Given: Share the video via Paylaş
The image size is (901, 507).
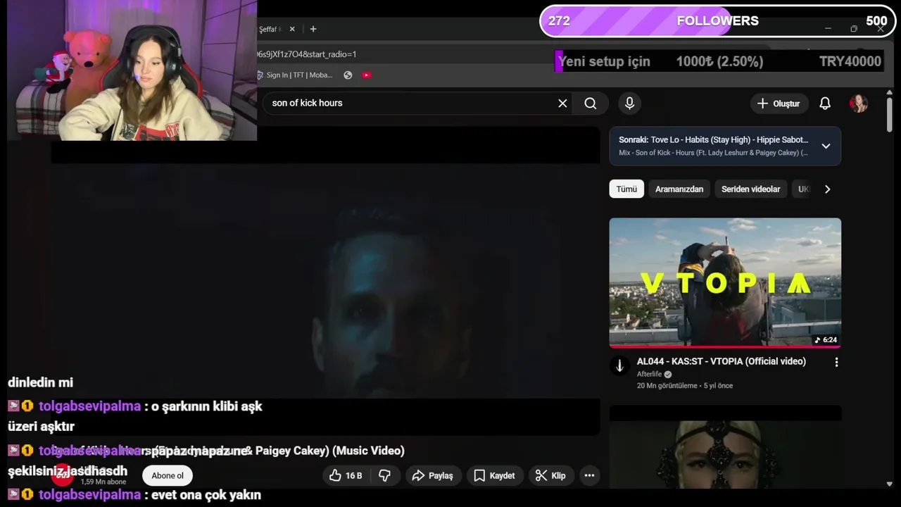Looking at the screenshot, I should 433,475.
